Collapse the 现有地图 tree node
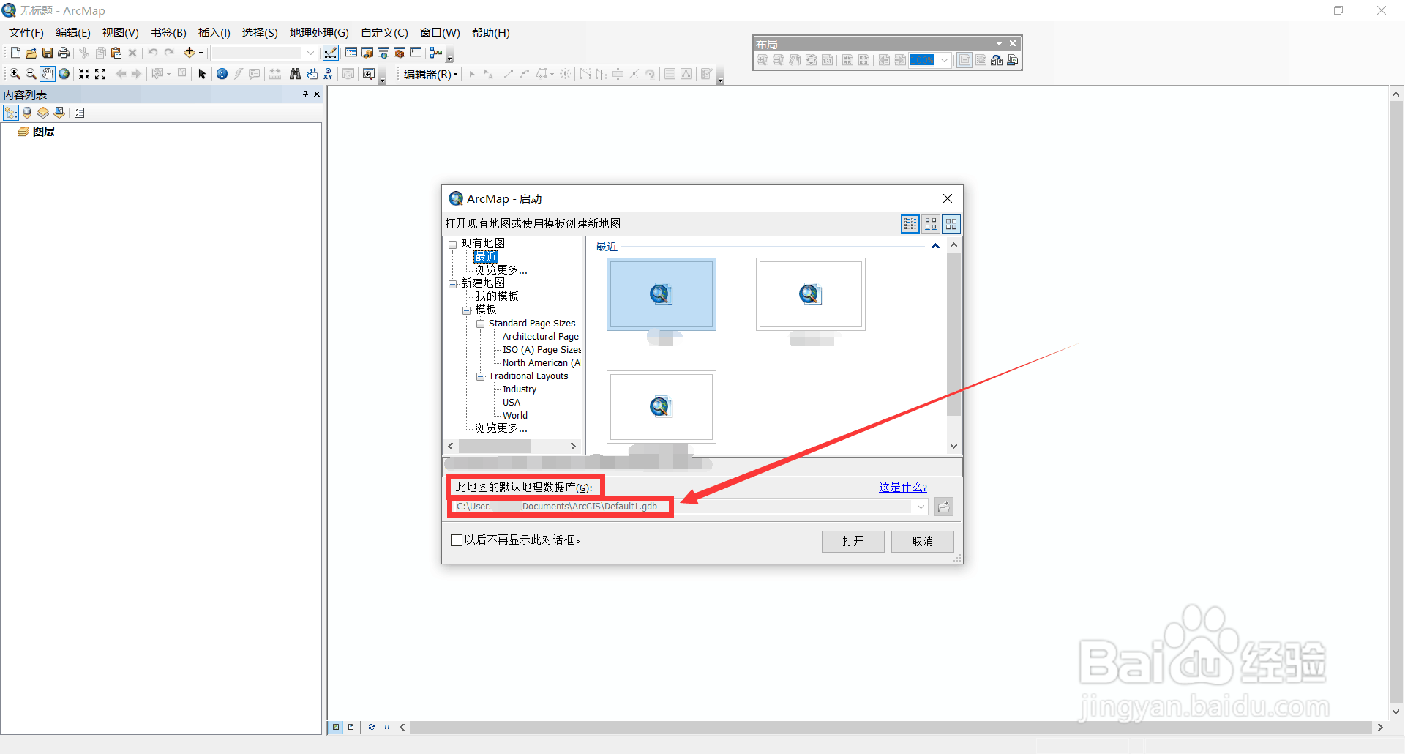This screenshot has height=754, width=1405. click(452, 245)
